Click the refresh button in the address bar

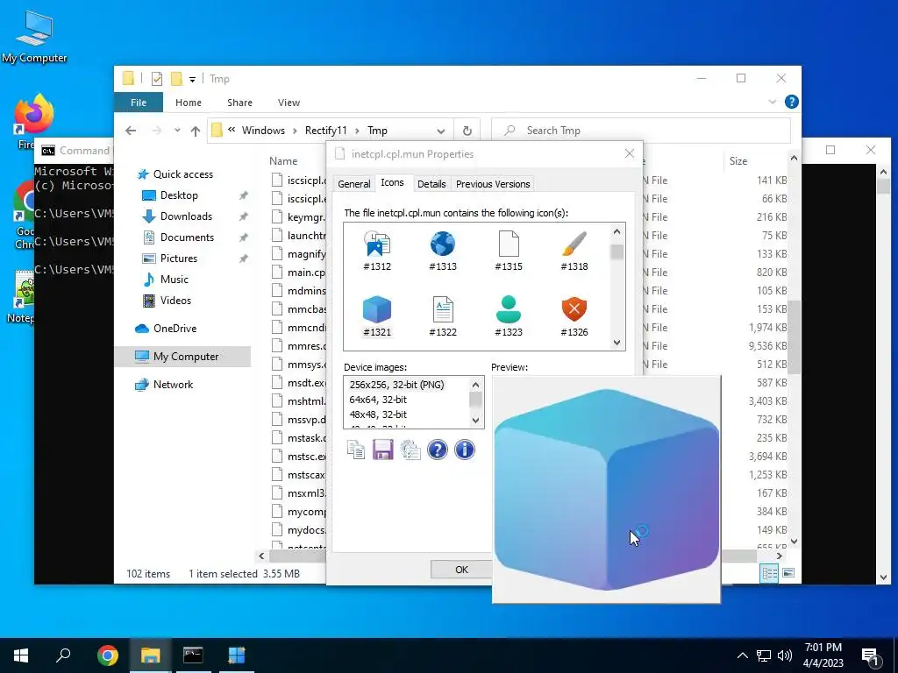pyautogui.click(x=467, y=131)
